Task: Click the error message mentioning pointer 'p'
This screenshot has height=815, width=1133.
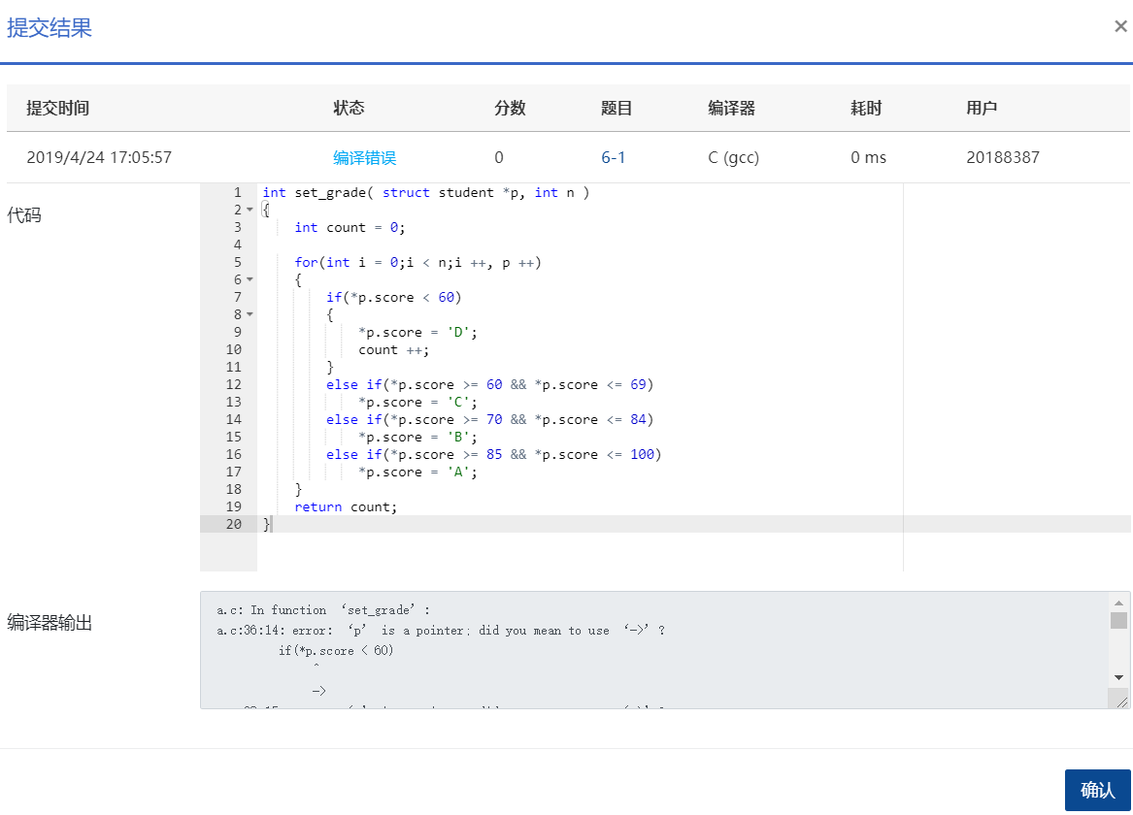Action: click(x=441, y=631)
